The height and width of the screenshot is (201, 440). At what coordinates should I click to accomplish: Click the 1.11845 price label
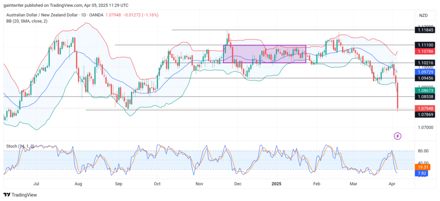425,30
